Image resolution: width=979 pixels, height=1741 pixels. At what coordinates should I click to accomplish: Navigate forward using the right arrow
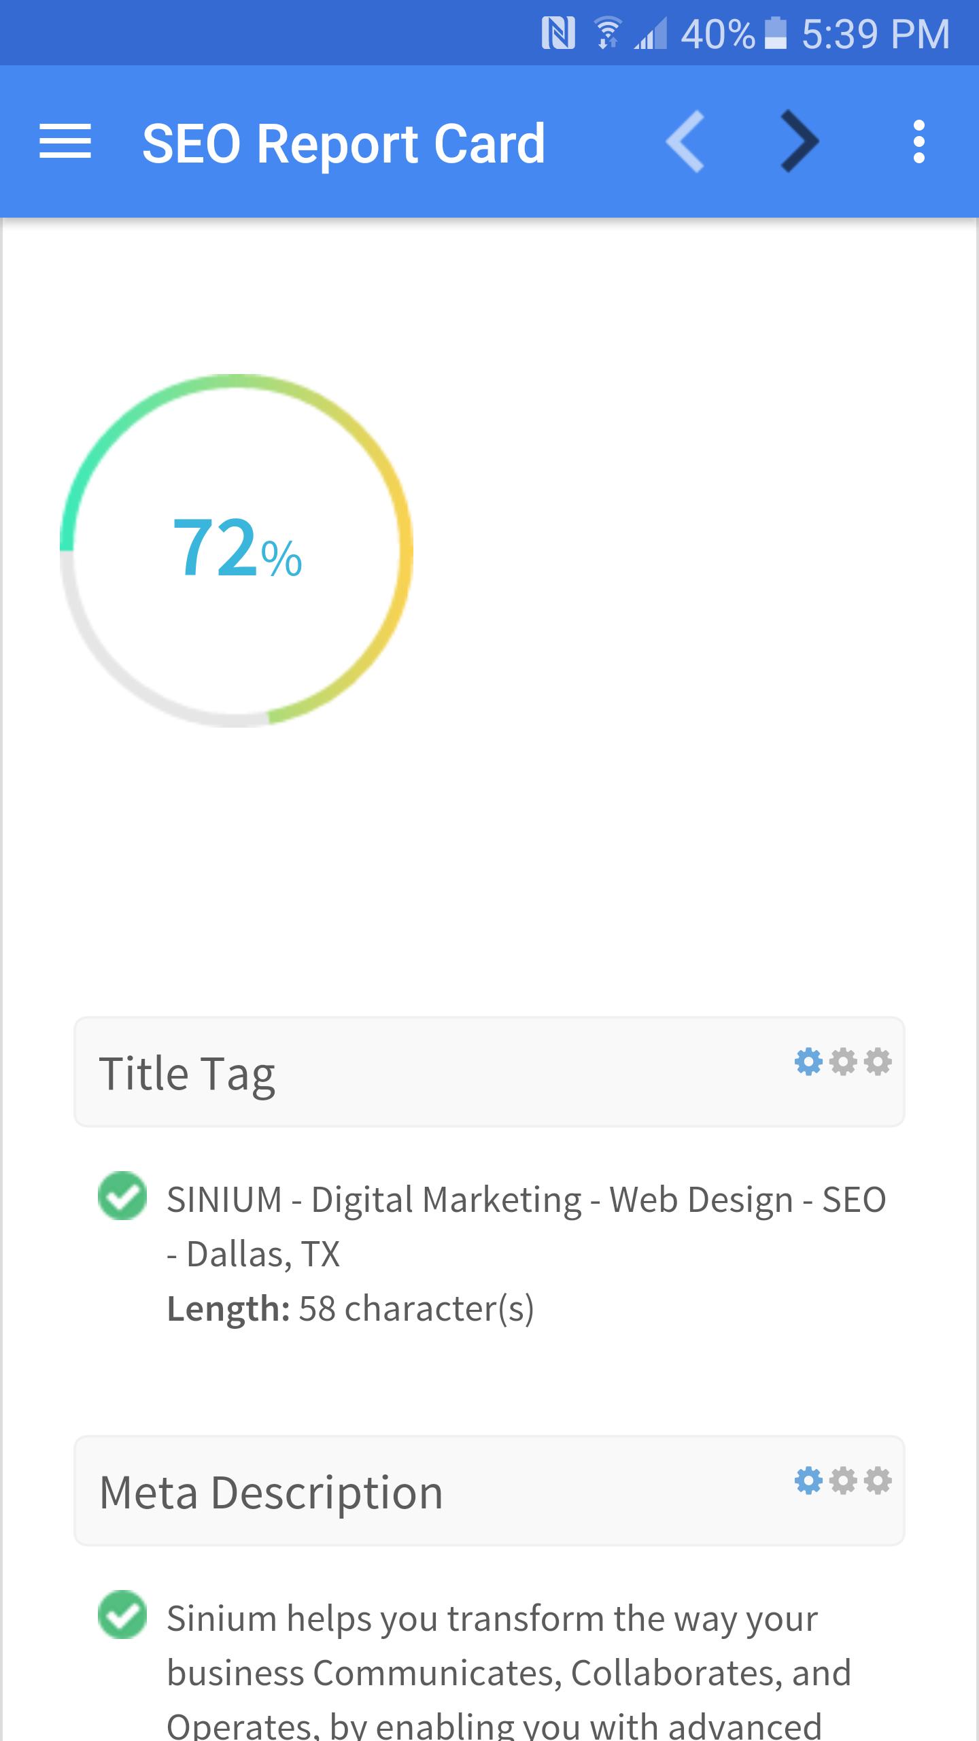click(797, 142)
